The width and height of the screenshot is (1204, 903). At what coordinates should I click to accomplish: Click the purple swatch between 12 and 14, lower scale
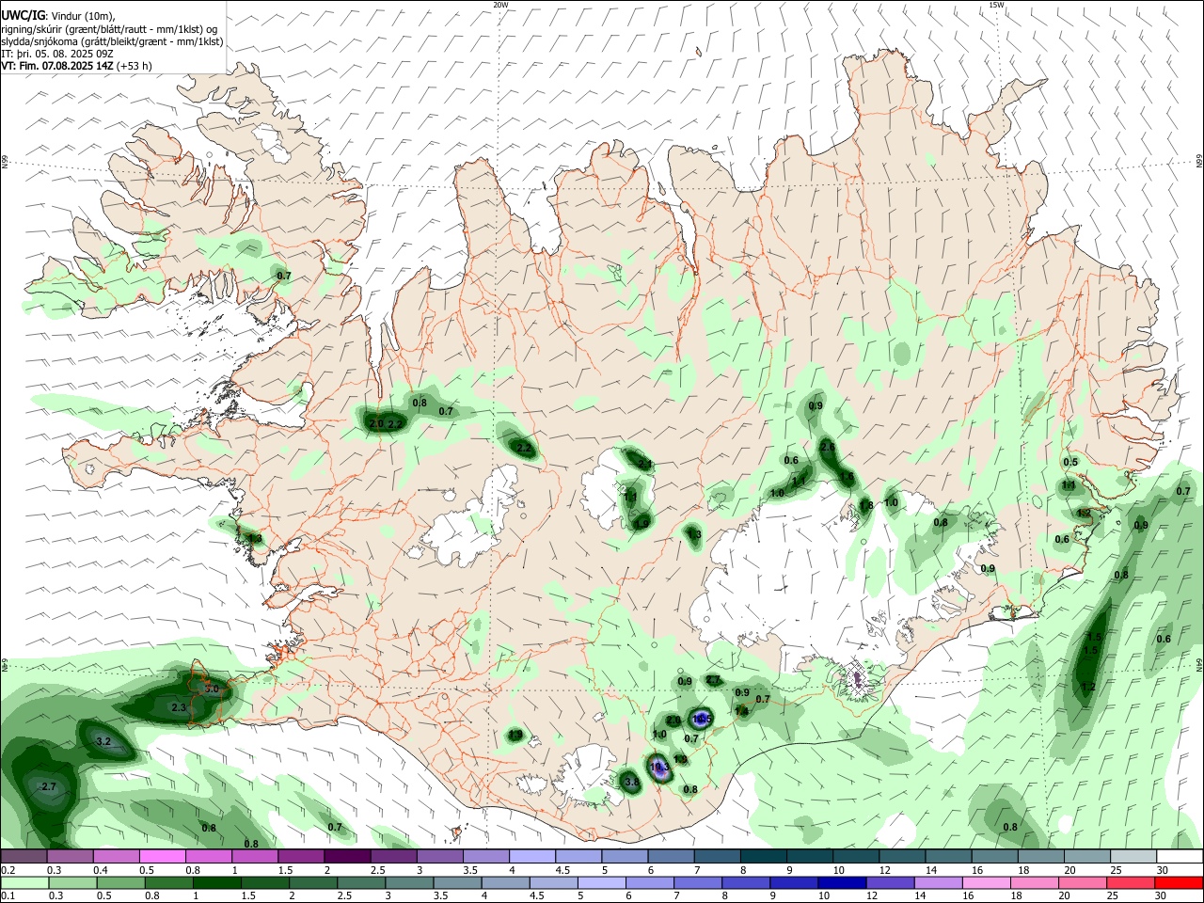[x=890, y=883]
